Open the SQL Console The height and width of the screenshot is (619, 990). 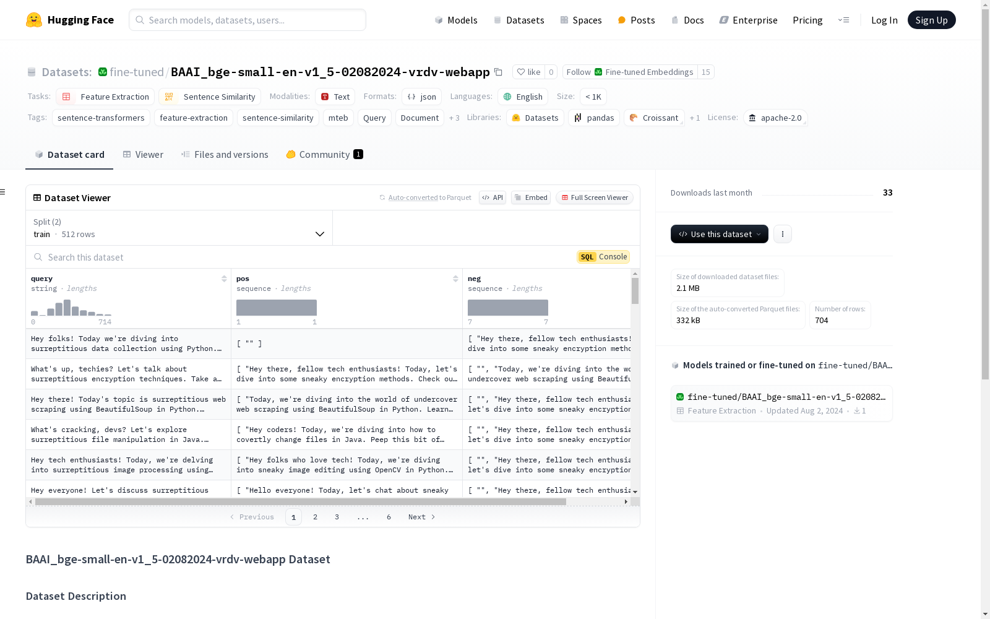[x=603, y=257]
